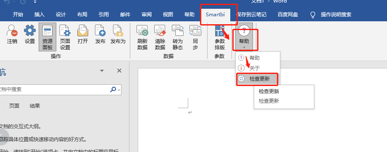Switch to the Smartbi ribbon tab
Screen dimensions: 387x152
click(215, 15)
